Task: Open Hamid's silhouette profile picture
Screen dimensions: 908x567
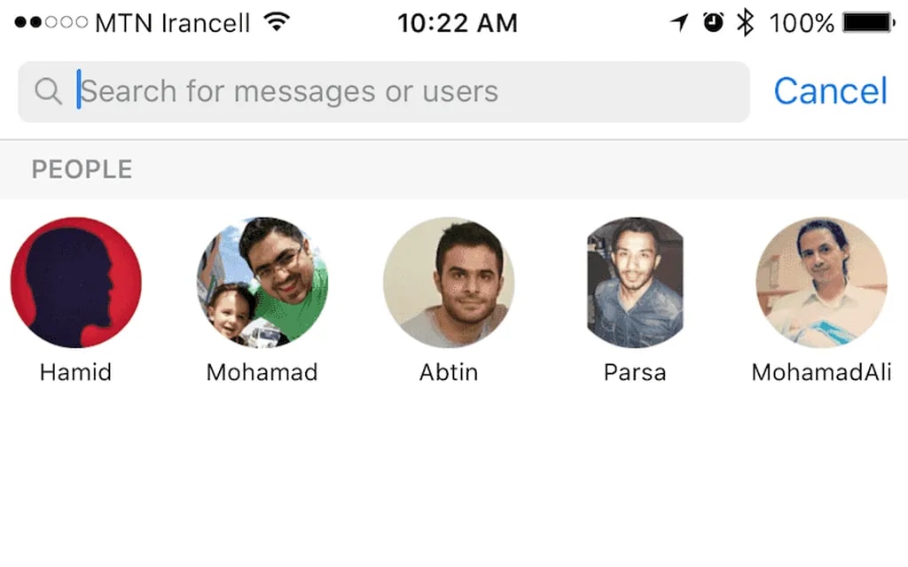Action: [76, 282]
